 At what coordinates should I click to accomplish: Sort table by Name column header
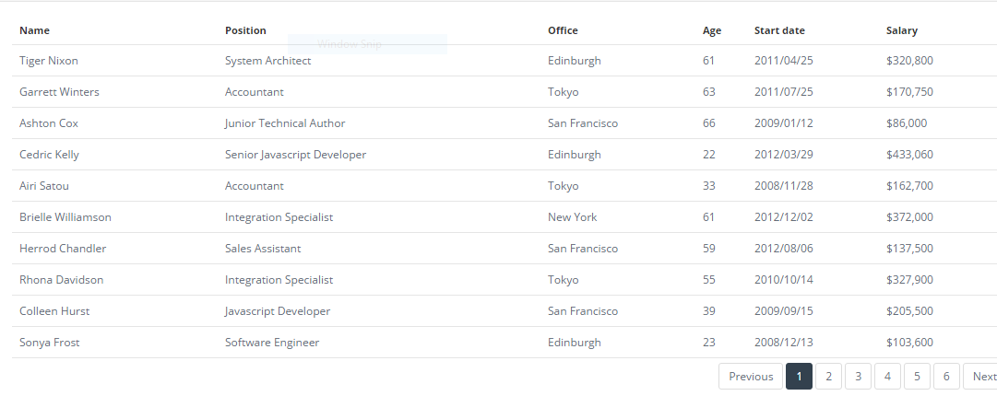(x=34, y=30)
